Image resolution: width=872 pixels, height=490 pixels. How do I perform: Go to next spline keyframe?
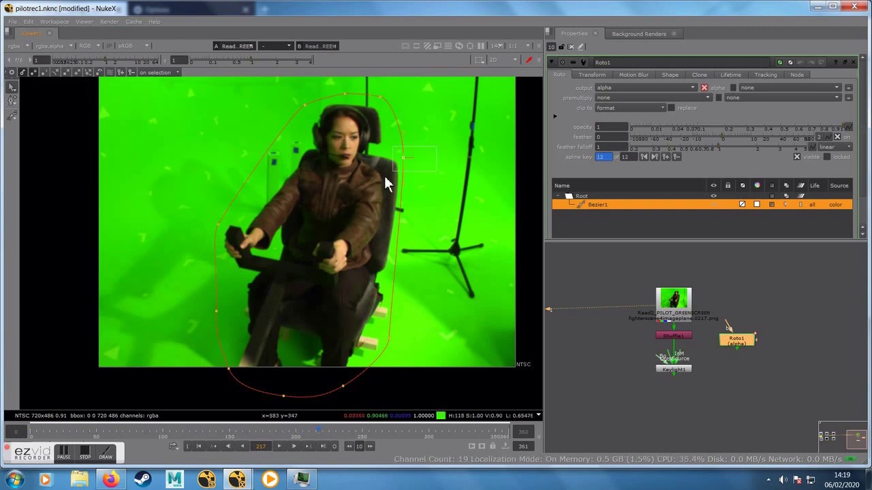tap(655, 157)
